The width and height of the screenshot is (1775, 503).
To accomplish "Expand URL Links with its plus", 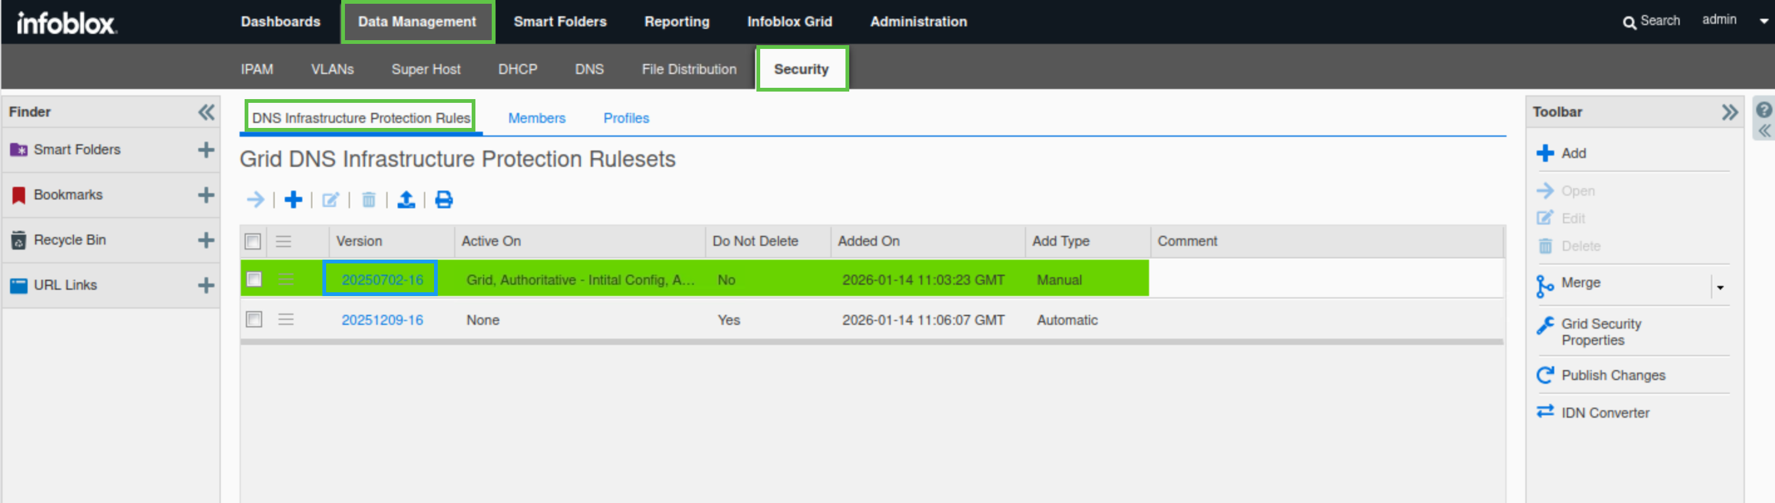I will click(x=206, y=285).
